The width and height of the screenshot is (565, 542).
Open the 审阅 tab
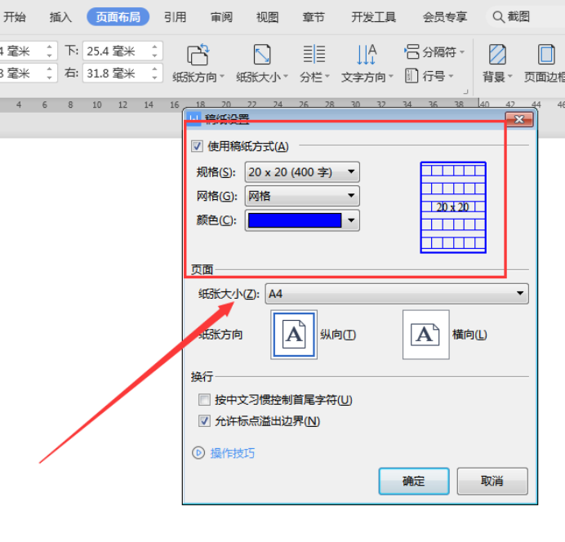(221, 17)
